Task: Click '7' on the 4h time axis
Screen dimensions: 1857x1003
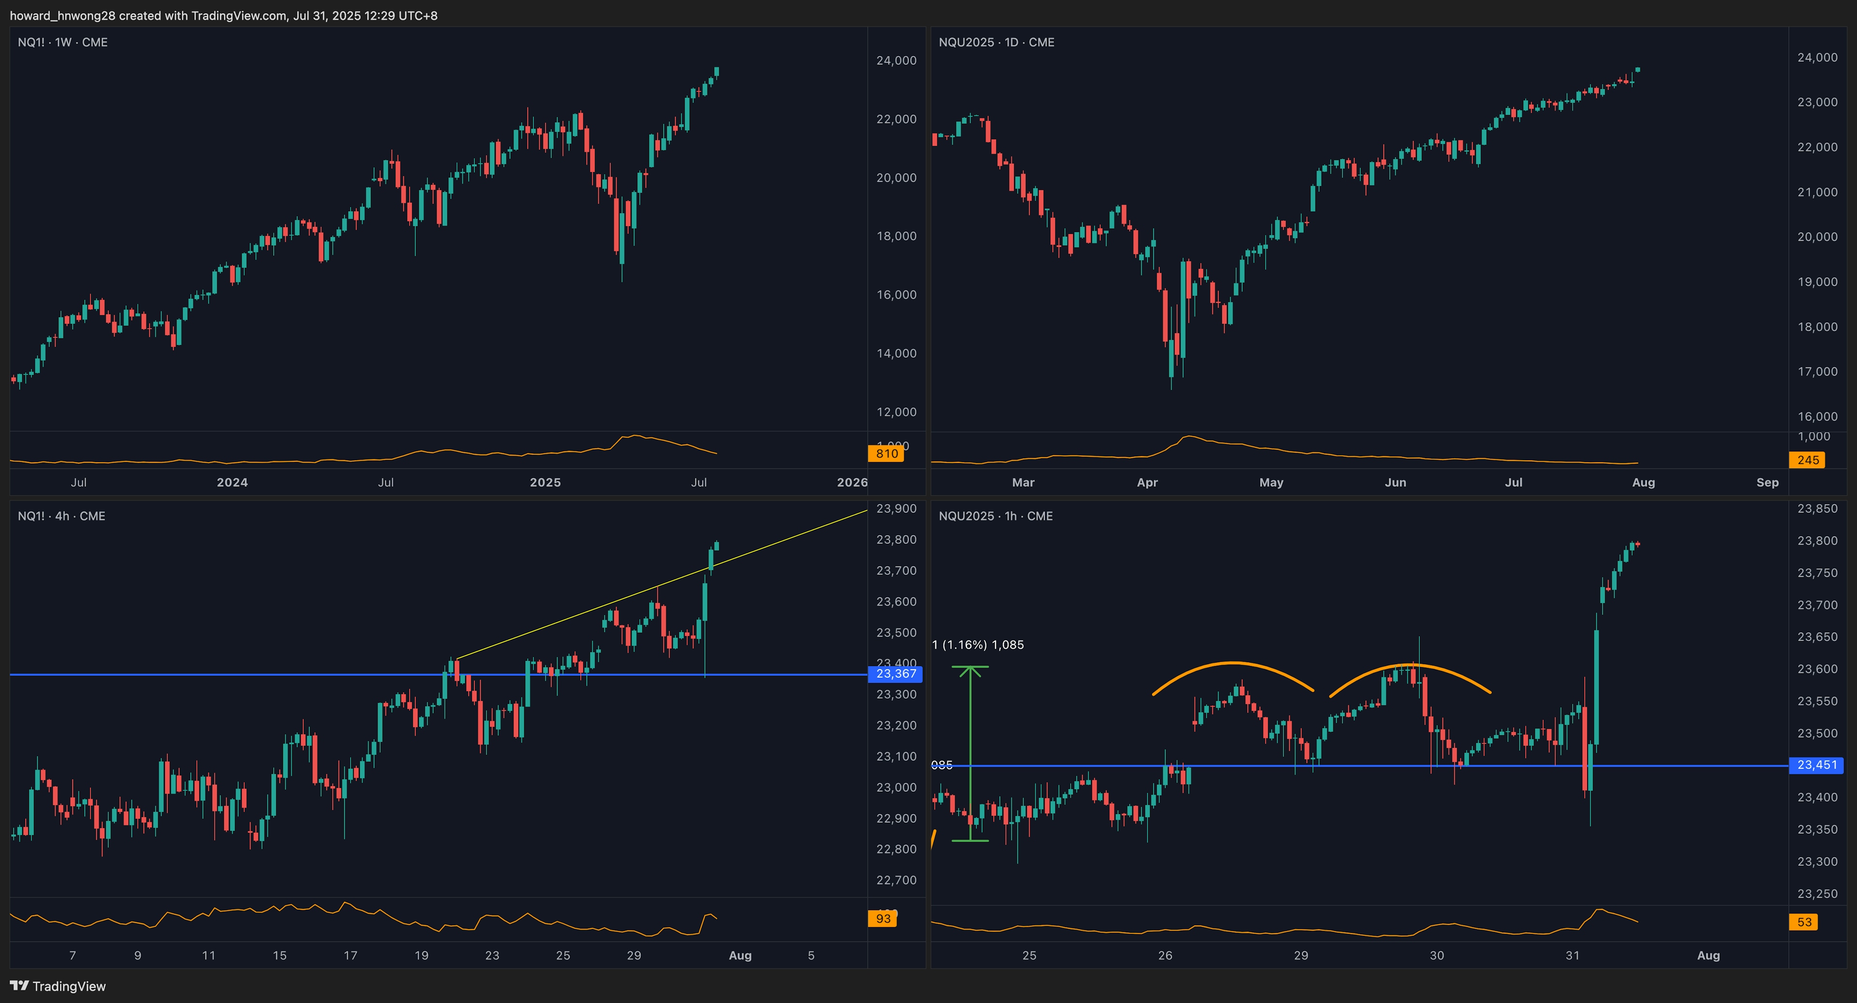Action: coord(72,956)
